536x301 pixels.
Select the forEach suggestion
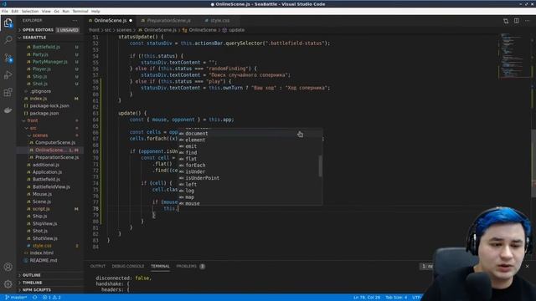pyautogui.click(x=250, y=166)
